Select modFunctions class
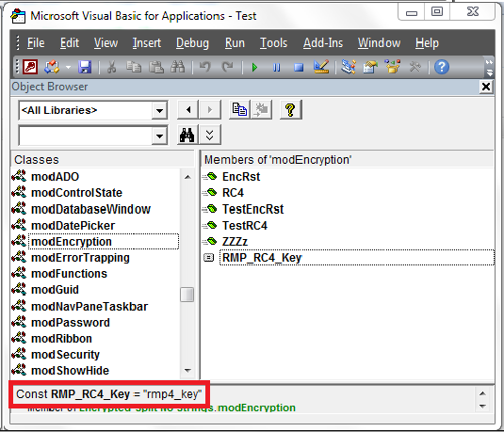This screenshot has width=504, height=432. pyautogui.click(x=69, y=274)
